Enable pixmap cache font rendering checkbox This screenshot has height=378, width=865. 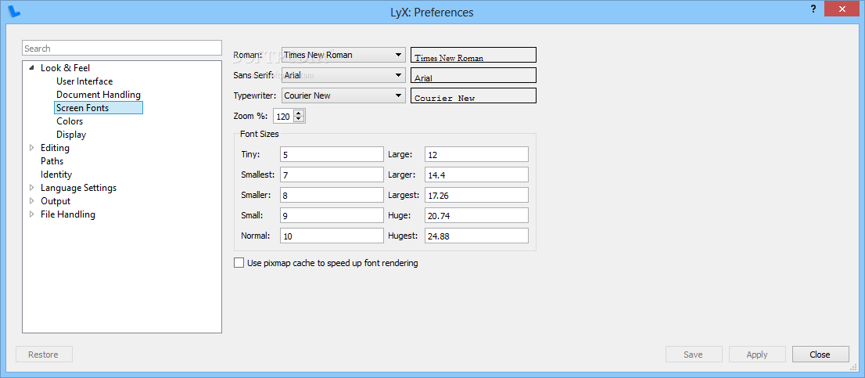coord(239,263)
